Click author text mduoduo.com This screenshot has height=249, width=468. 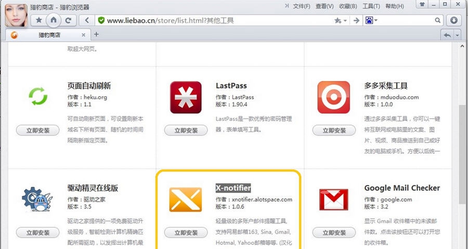coord(400,97)
